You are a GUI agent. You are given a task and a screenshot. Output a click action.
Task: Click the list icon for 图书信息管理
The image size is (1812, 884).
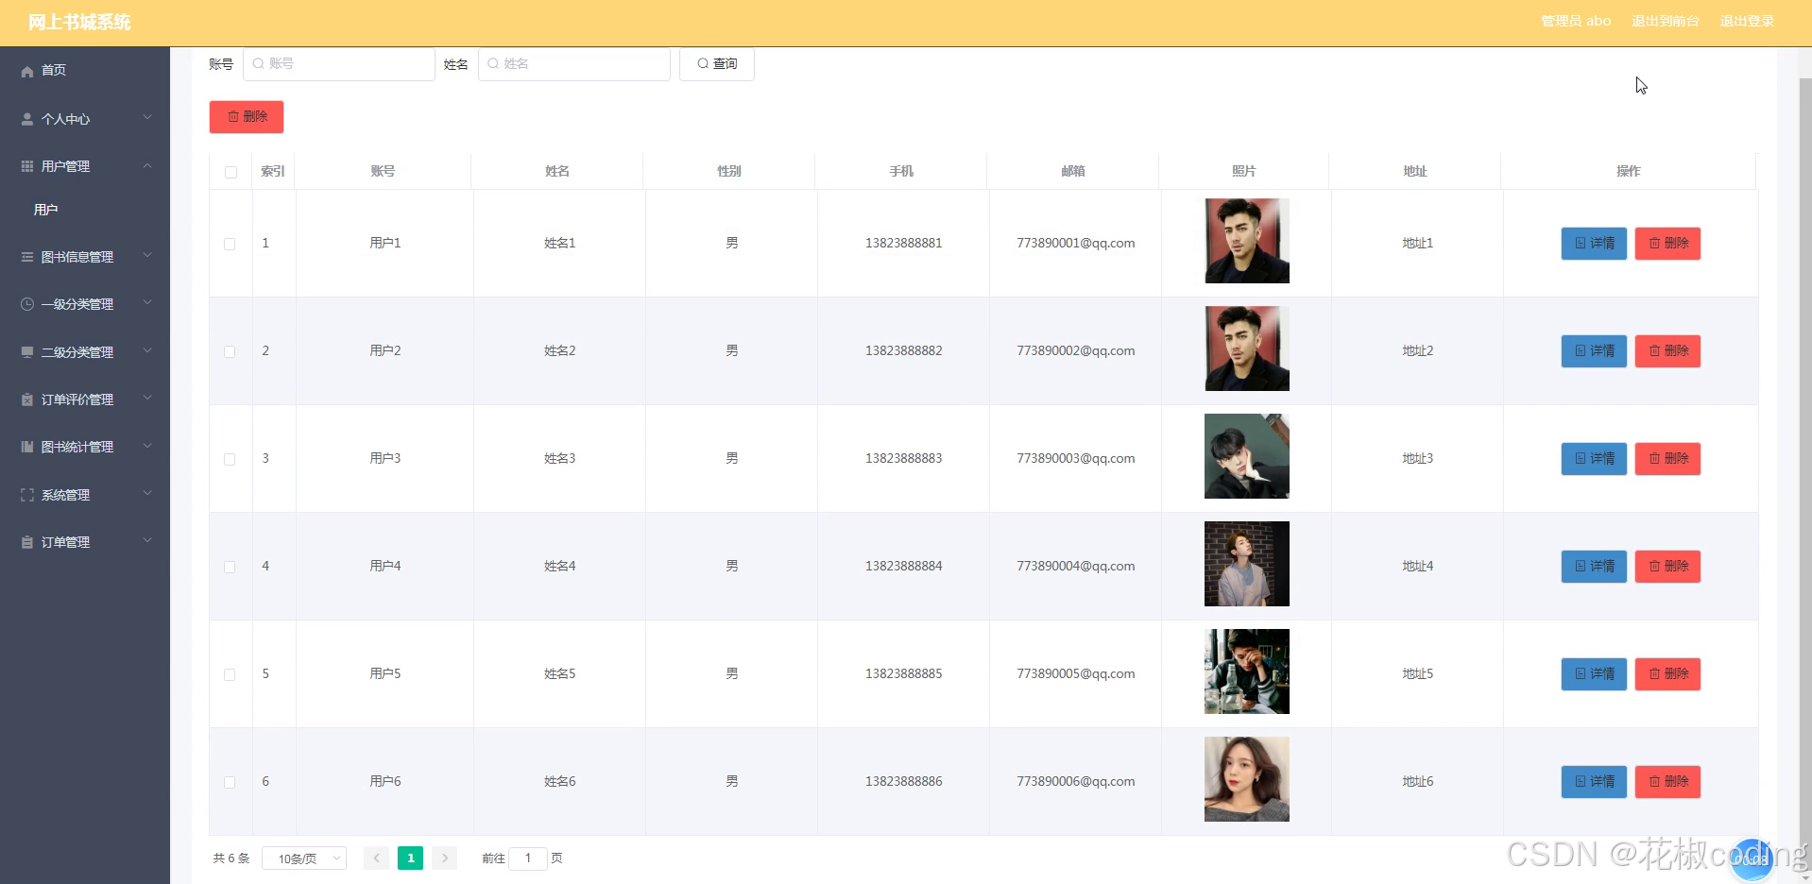27,257
